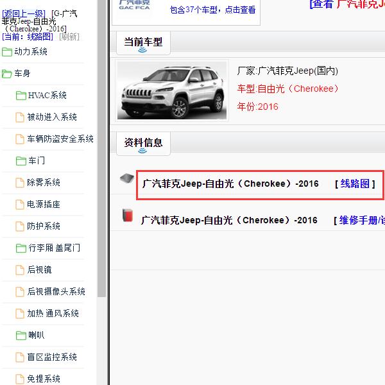The image size is (385, 385).
Task: Select 电源插座 tree label
Action: coord(44,204)
